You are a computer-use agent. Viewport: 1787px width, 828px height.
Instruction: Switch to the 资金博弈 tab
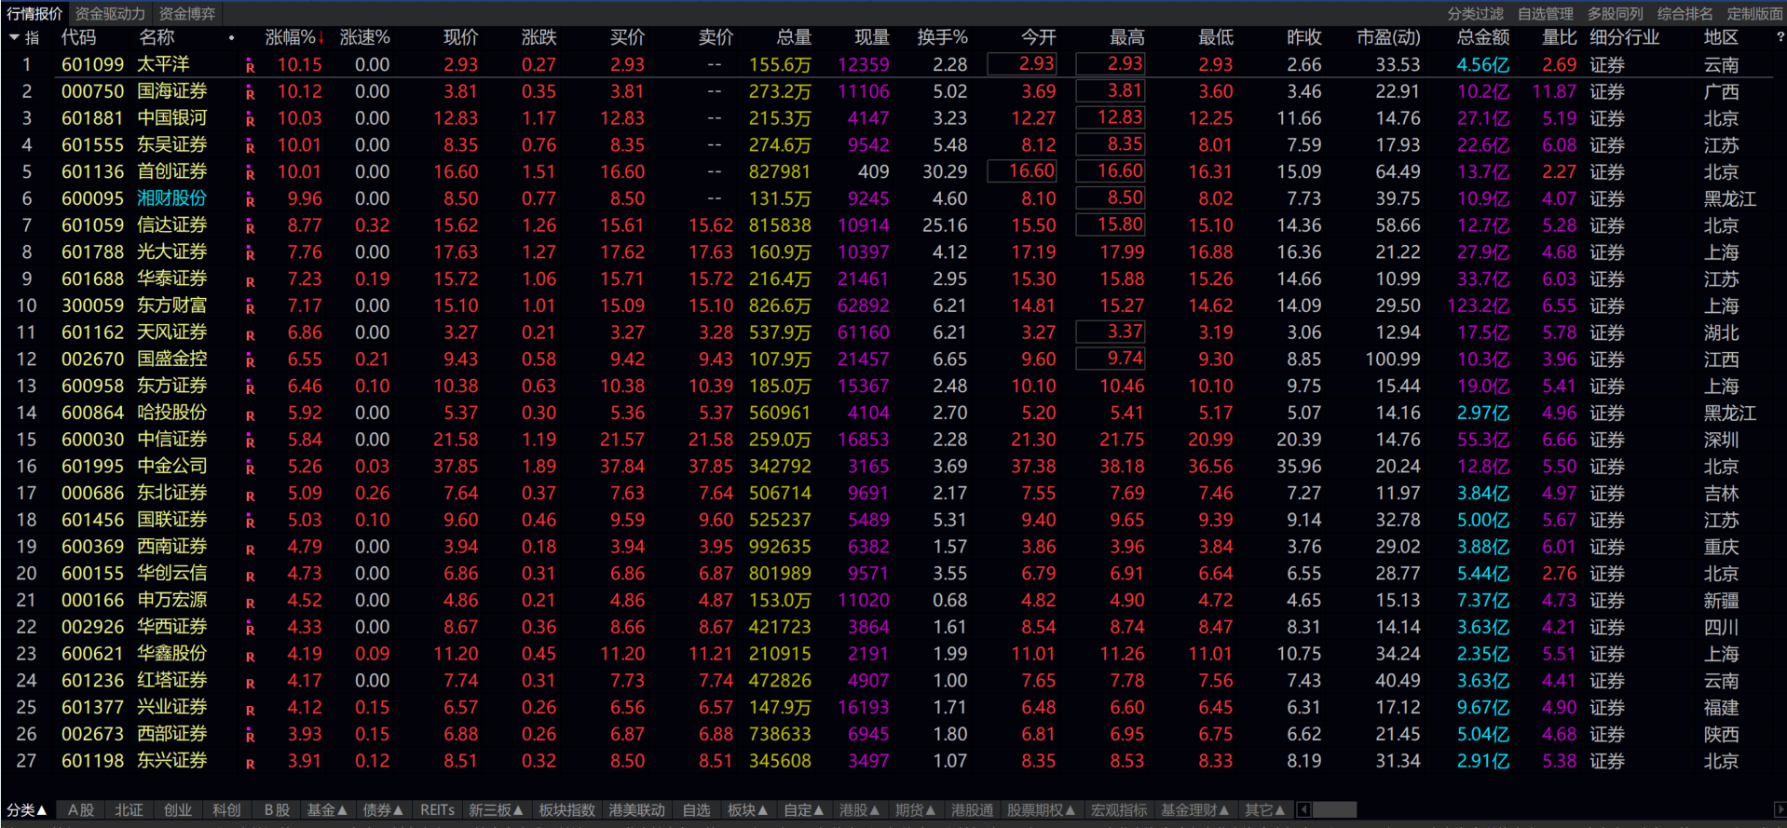point(186,13)
